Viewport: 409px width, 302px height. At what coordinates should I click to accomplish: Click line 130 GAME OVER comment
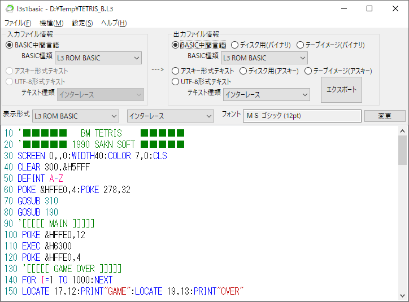pyautogui.click(x=63, y=269)
